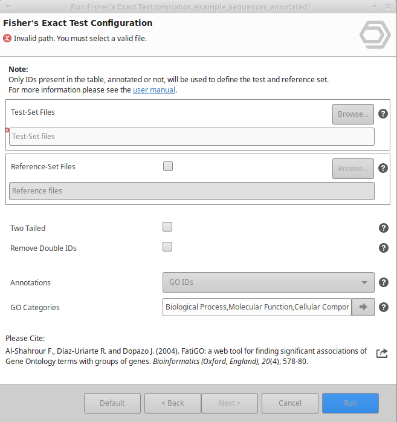Click help icon for Reference-Set Files
This screenshot has height=422, width=397.
[383, 168]
